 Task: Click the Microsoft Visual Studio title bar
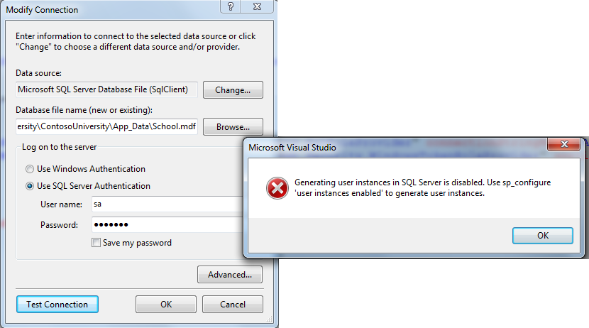(x=395, y=147)
